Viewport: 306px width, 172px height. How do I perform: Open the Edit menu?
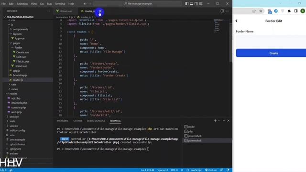point(11,4)
